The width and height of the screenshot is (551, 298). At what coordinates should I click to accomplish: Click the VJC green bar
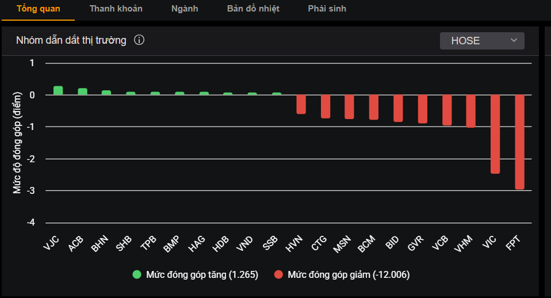[58, 90]
